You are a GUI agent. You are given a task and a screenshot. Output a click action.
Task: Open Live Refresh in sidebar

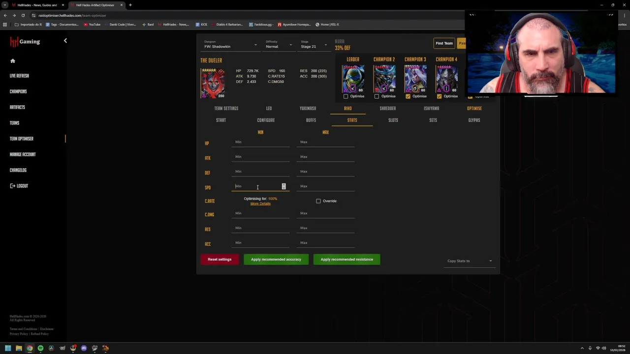(x=19, y=76)
